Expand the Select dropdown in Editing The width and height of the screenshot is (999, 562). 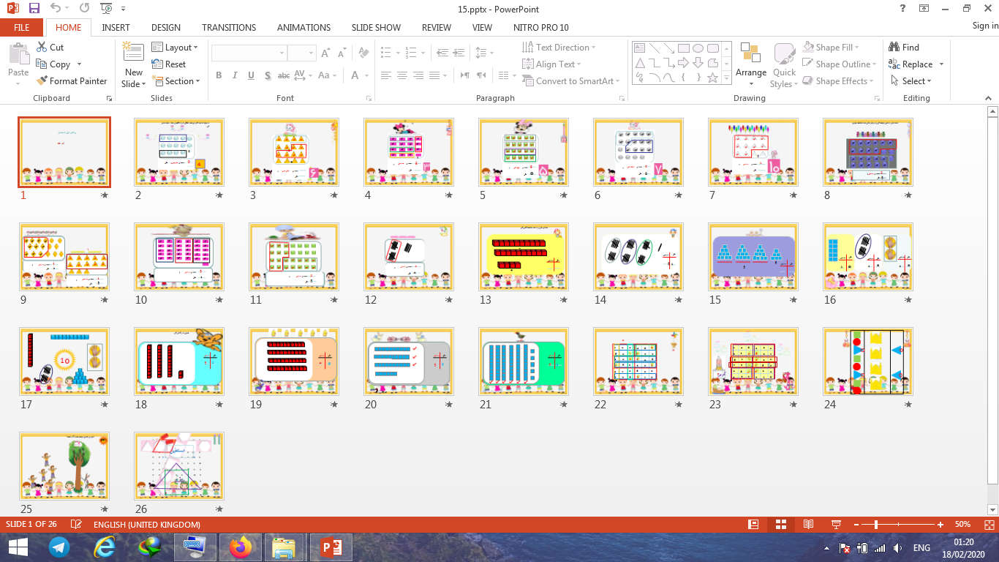(x=911, y=81)
